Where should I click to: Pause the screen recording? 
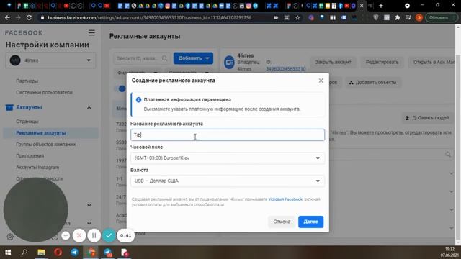tap(94, 235)
